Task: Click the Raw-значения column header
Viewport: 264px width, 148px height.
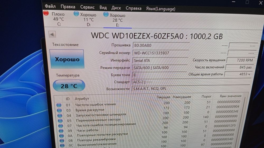Action: click(230, 96)
